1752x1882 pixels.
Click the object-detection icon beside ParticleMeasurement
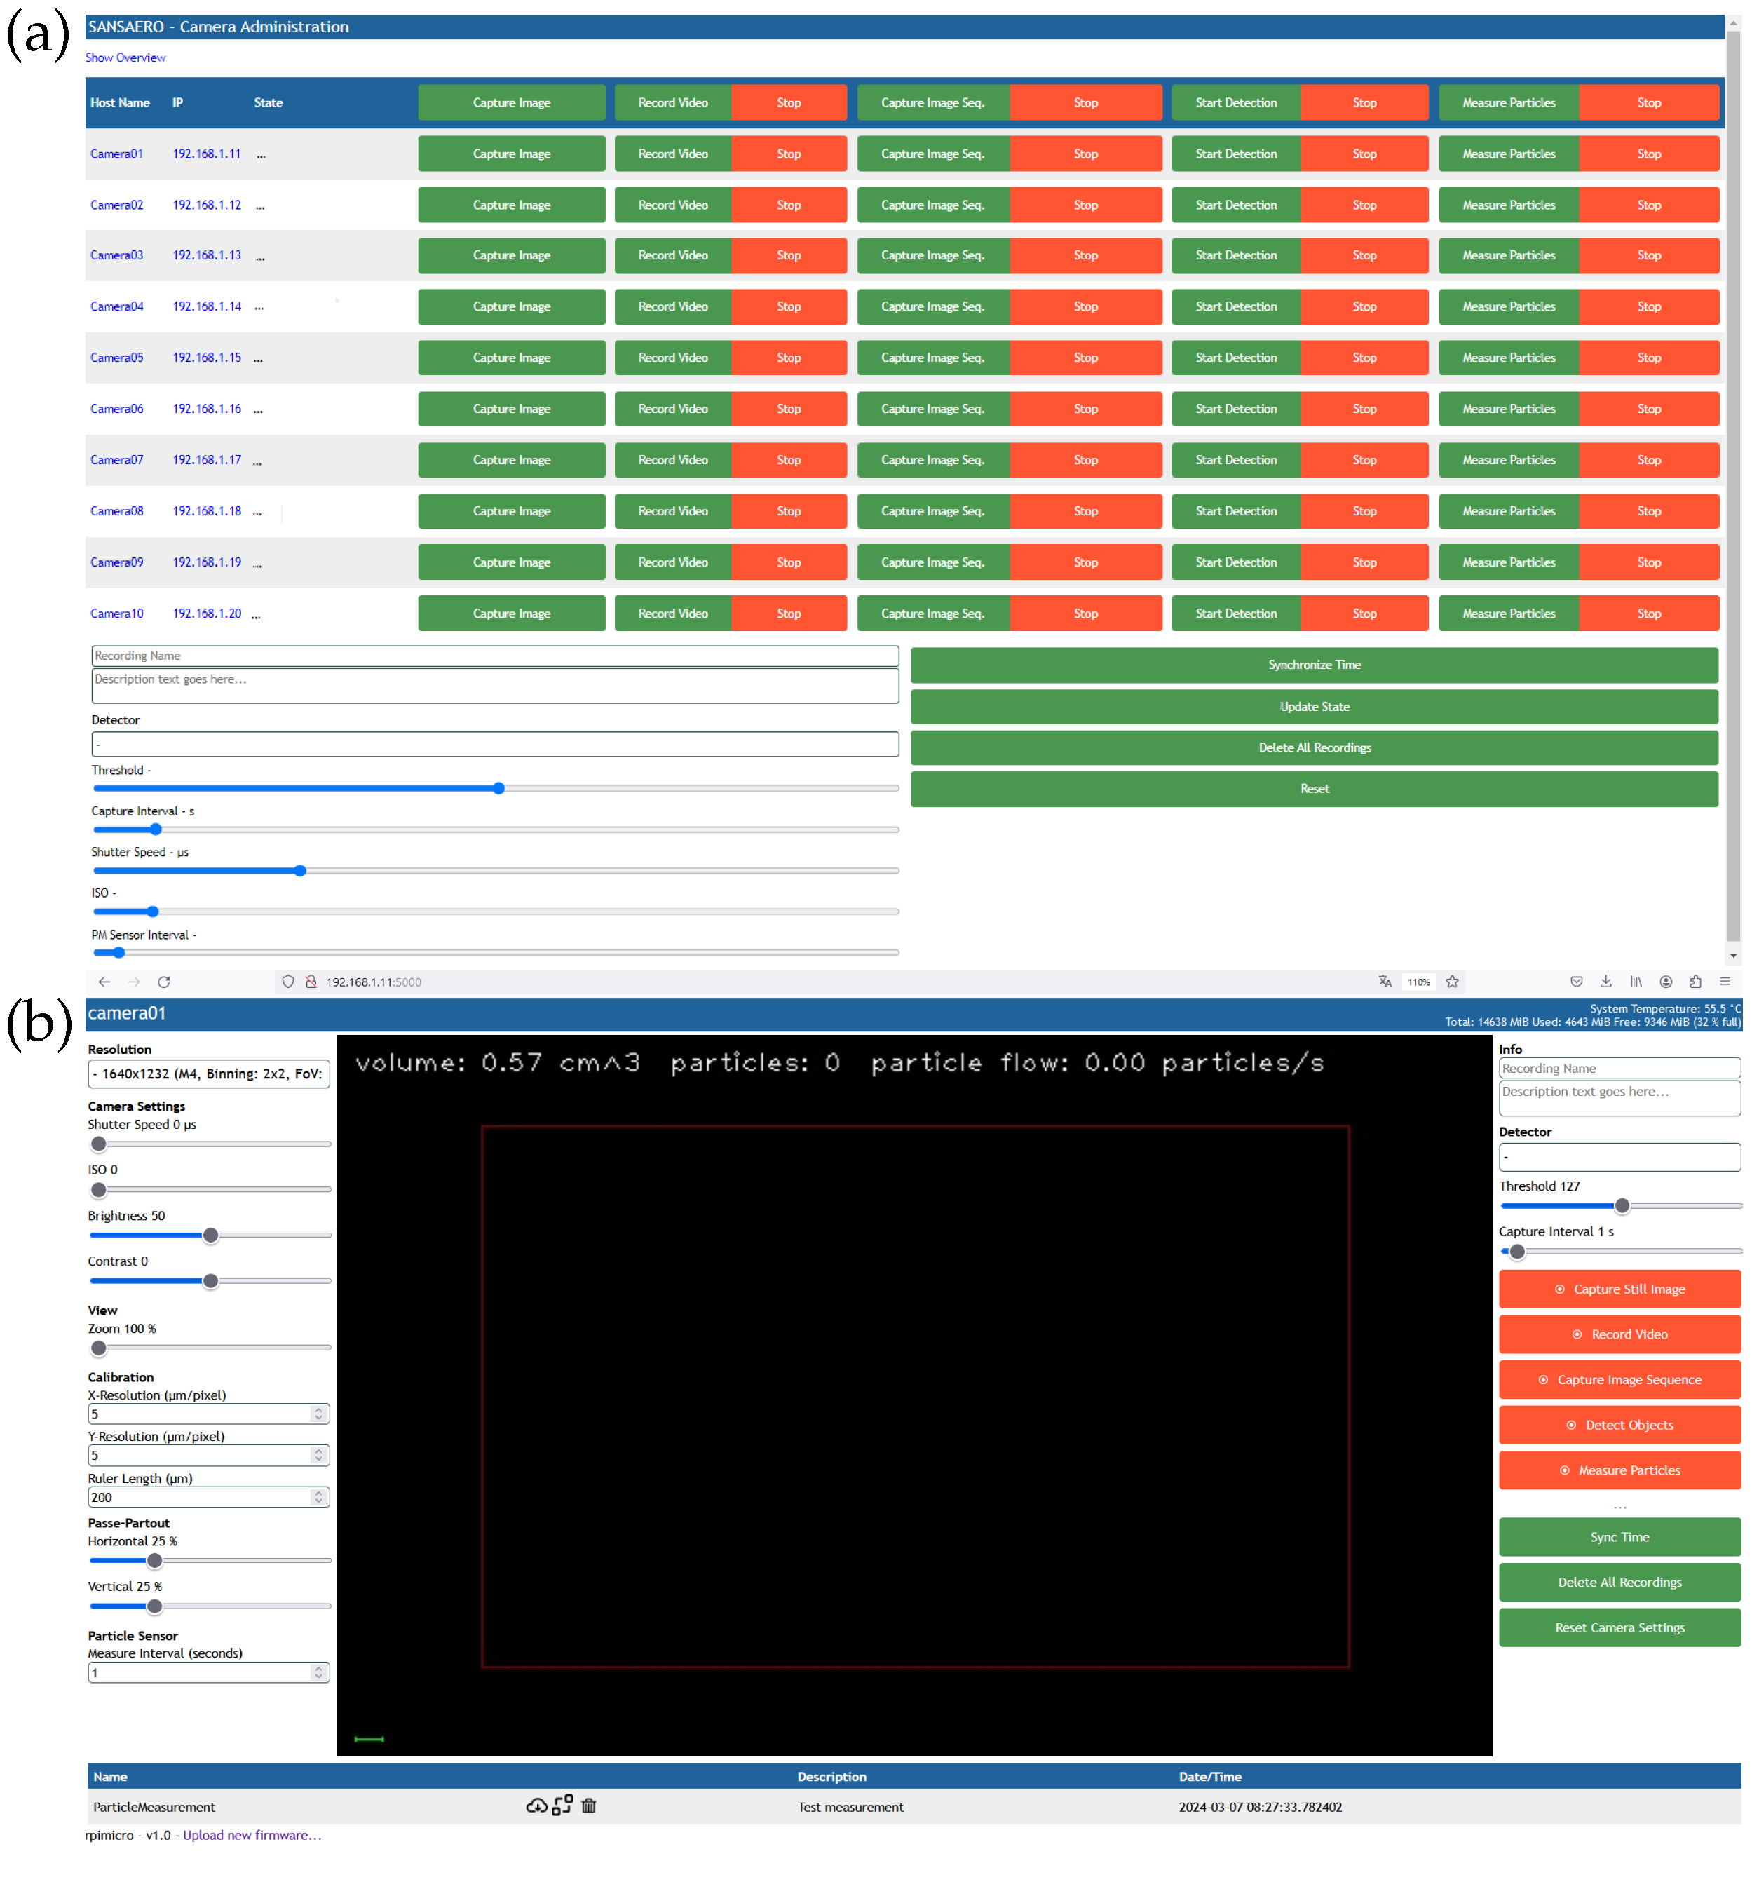pyautogui.click(x=562, y=1806)
